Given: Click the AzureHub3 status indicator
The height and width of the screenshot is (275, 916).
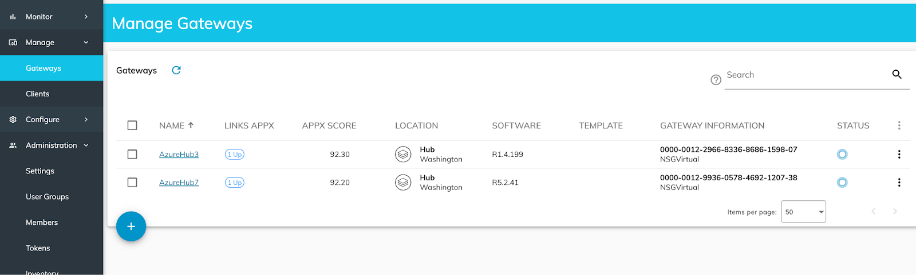Looking at the screenshot, I should point(842,154).
